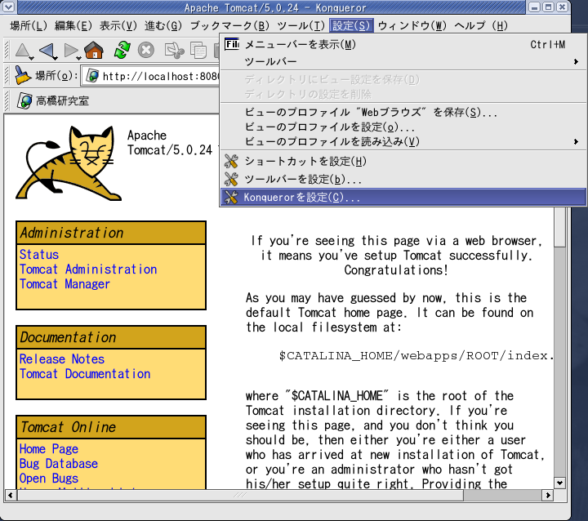Click the Tomcat cat logo image
588x521 pixels.
(69, 163)
